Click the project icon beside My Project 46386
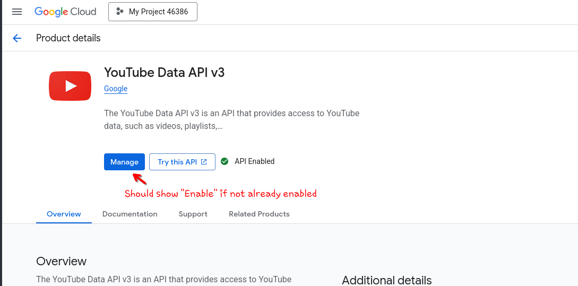 (120, 12)
